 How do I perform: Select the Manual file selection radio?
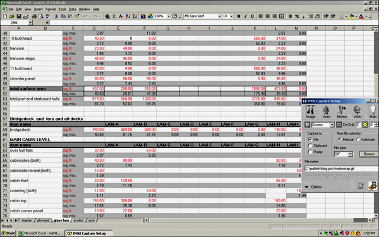[x=339, y=140]
